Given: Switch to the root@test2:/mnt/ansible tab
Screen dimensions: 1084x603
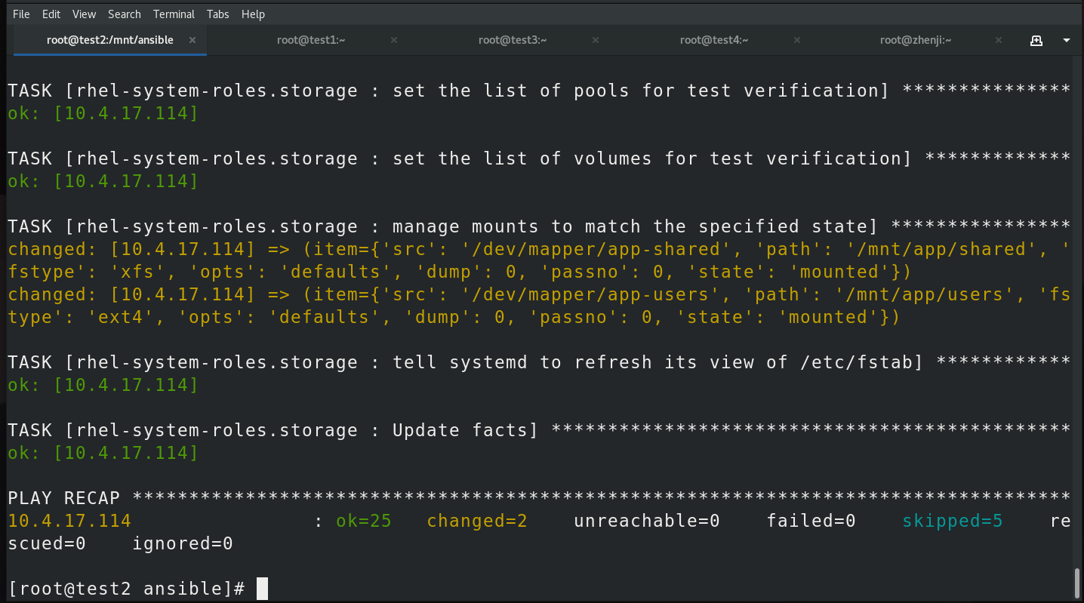Looking at the screenshot, I should (x=110, y=40).
